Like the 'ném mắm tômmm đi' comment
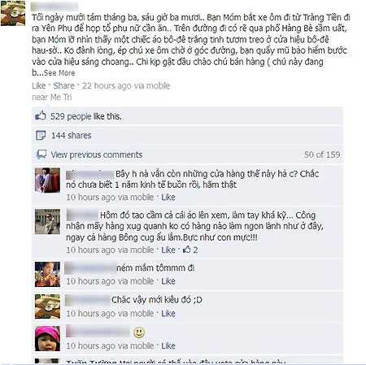Image resolution: width=366 pixels, height=365 pixels. pyautogui.click(x=168, y=281)
